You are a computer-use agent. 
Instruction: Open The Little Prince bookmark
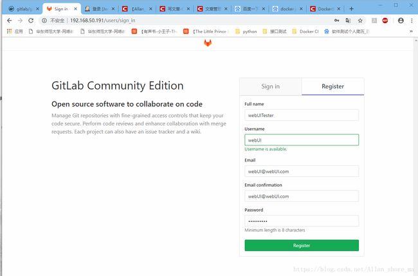point(206,31)
